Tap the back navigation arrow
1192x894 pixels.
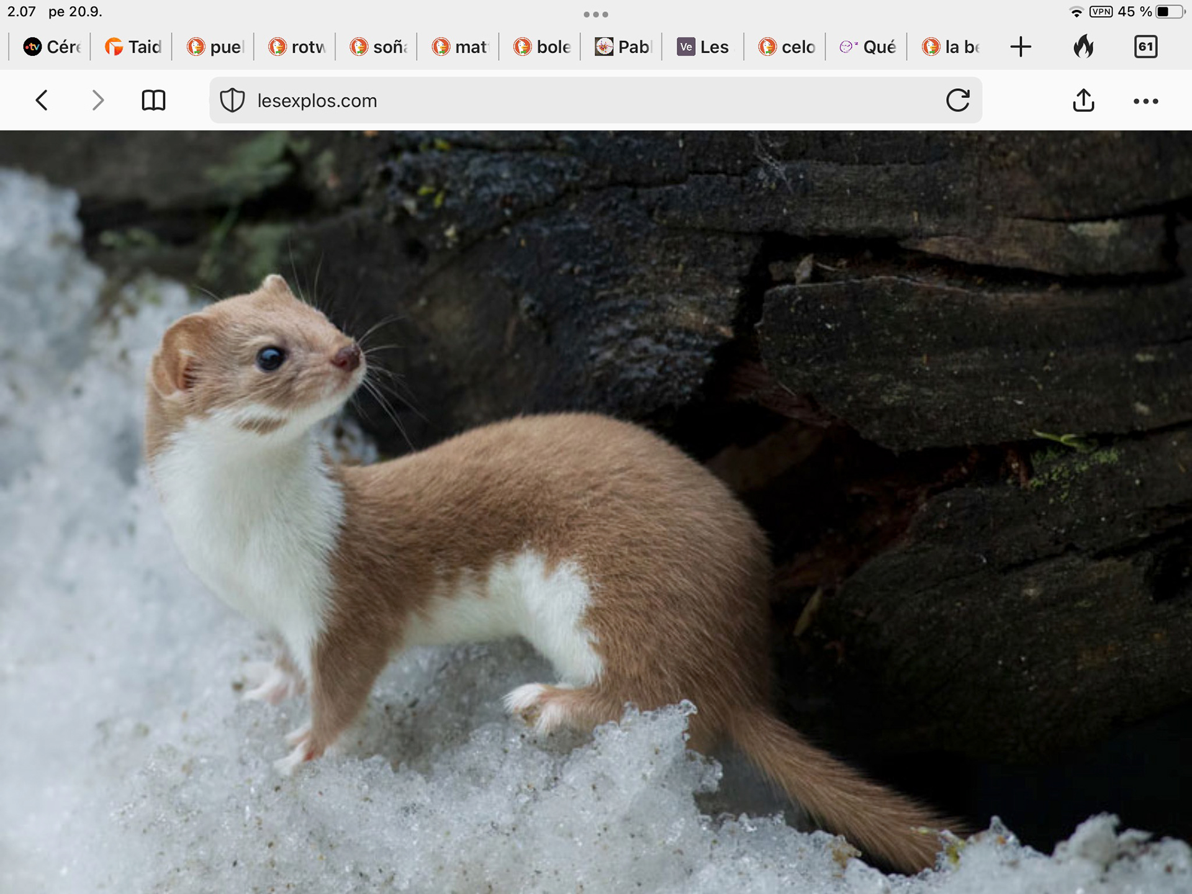[42, 100]
